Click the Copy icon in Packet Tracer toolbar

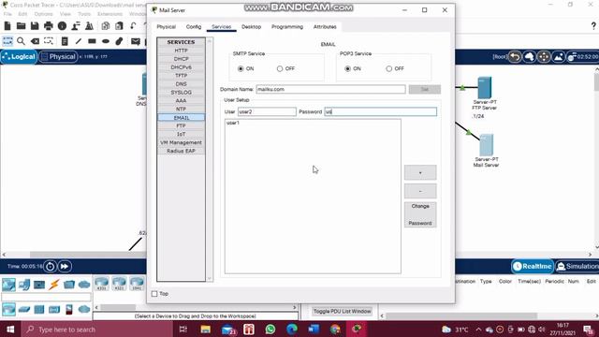pyautogui.click(x=106, y=26)
